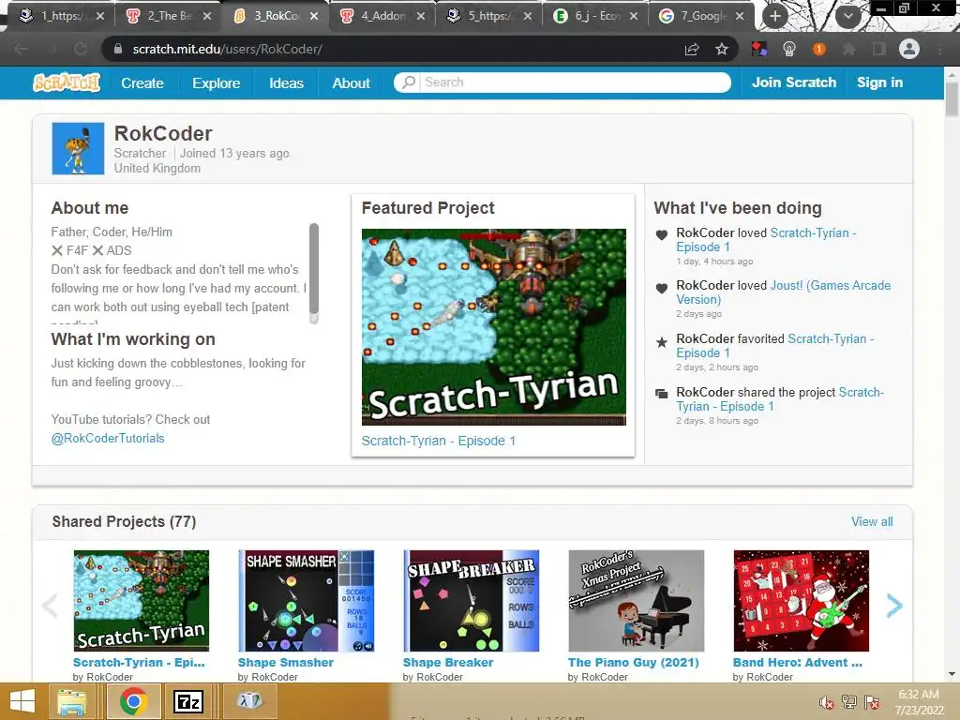Switch to the 5_https tab
The width and height of the screenshot is (960, 720).
pyautogui.click(x=487, y=16)
